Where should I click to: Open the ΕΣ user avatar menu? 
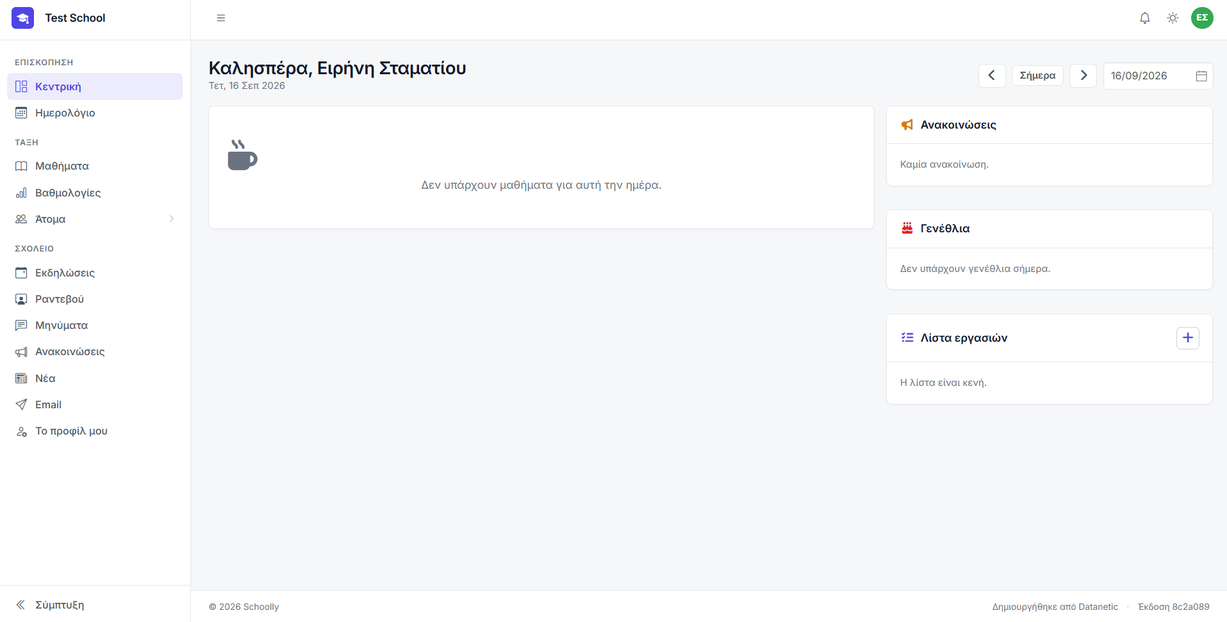1202,18
